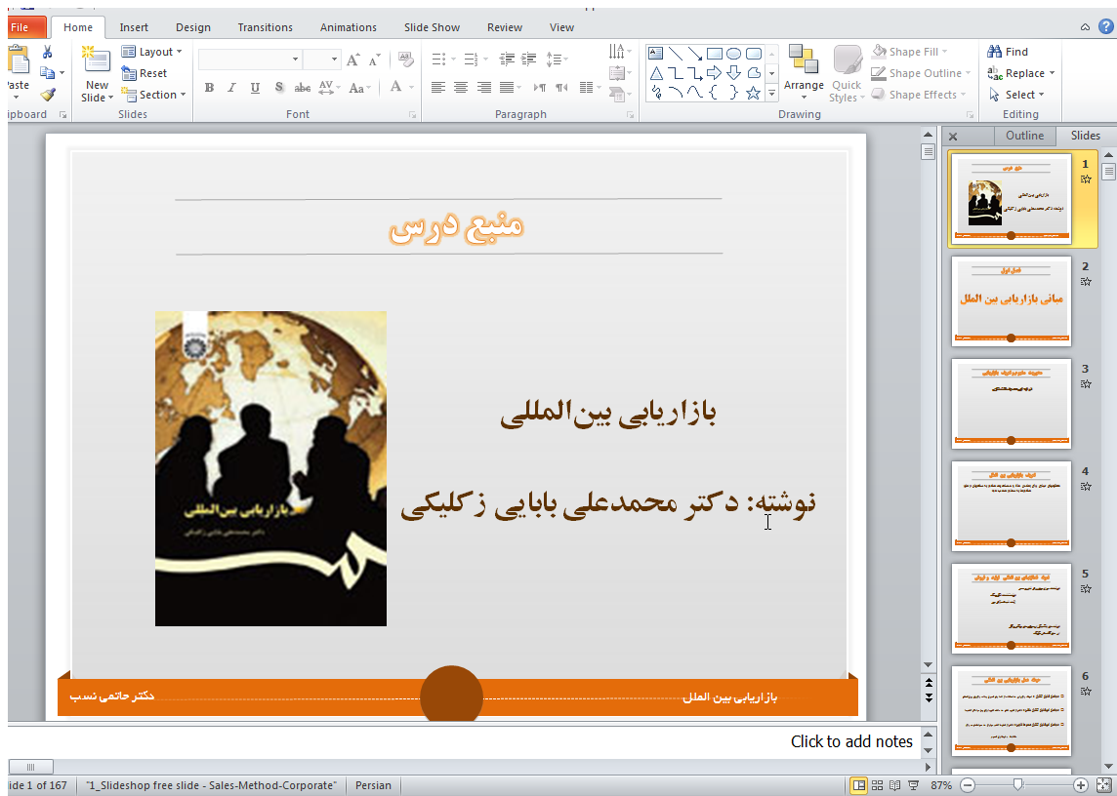This screenshot has width=1117, height=796.
Task: Select the Oval shape in gallery
Action: coord(733,54)
